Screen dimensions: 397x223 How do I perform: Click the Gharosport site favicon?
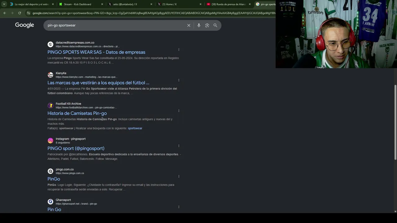tap(50, 202)
